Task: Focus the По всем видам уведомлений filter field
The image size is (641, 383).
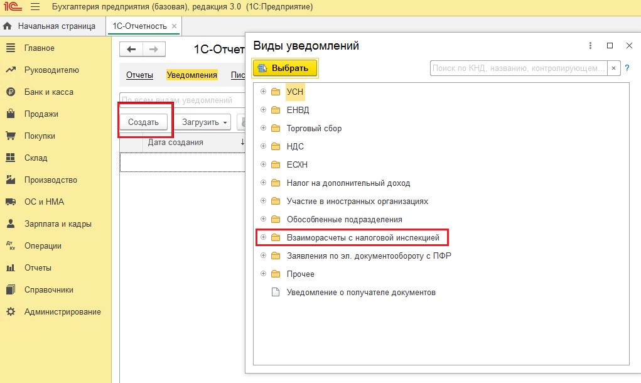Action: click(182, 100)
